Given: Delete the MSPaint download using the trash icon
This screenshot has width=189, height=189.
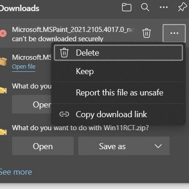Looking at the screenshot, I should pos(146,33).
